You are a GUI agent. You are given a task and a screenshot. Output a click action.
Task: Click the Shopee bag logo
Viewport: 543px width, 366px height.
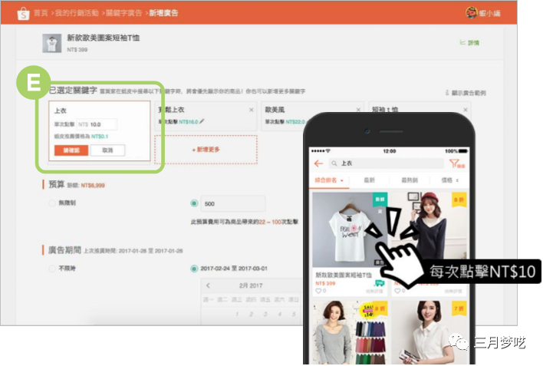click(x=23, y=14)
